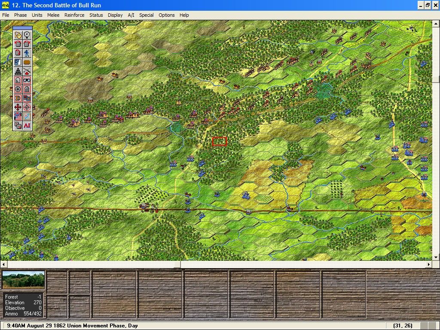The image size is (440, 330).
Task: Click the jump map toolbar icon
Action: [27, 116]
